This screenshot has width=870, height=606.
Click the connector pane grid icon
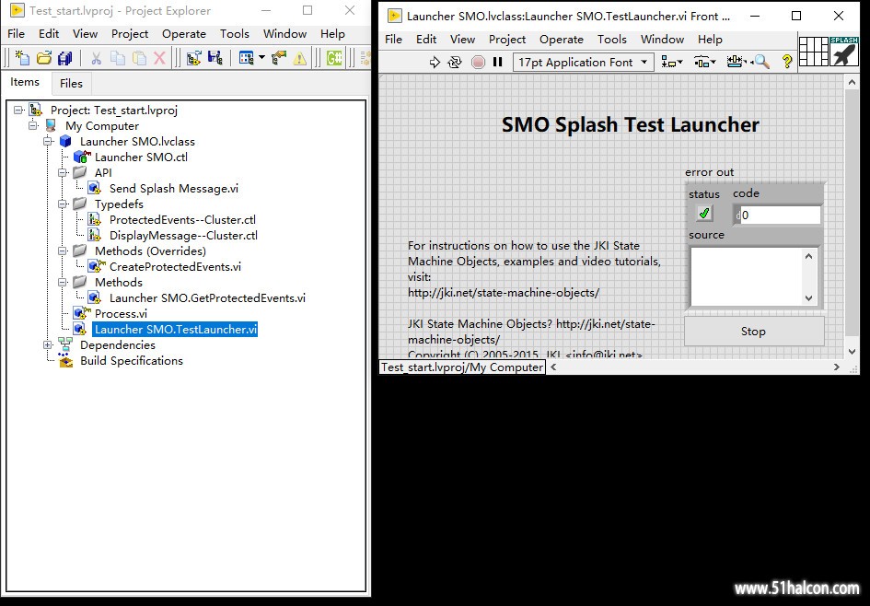pos(814,51)
